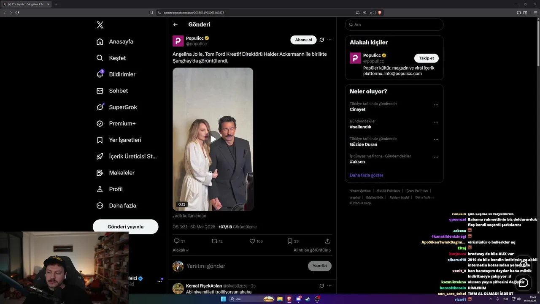The width and height of the screenshot is (540, 304).
Task: Open more options for the #aksen trend
Action: point(436,157)
